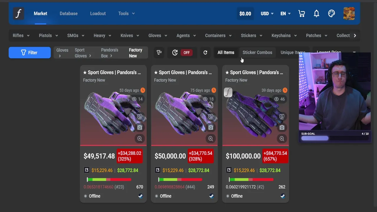This screenshot has width=377, height=212.
Task: Inspect in-game icon on the $100,000.00 card
Action: tap(282, 117)
